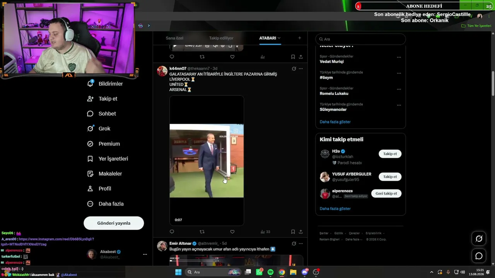Screen dimensions: 495x278
Task: Follow H2o with Takip et button
Action: [390, 154]
